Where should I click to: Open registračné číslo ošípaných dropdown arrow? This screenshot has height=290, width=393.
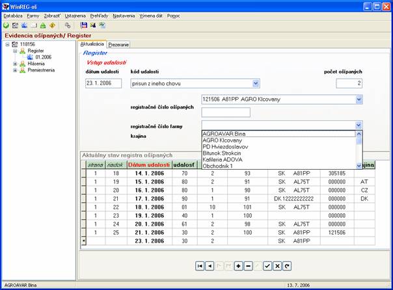click(x=359, y=99)
